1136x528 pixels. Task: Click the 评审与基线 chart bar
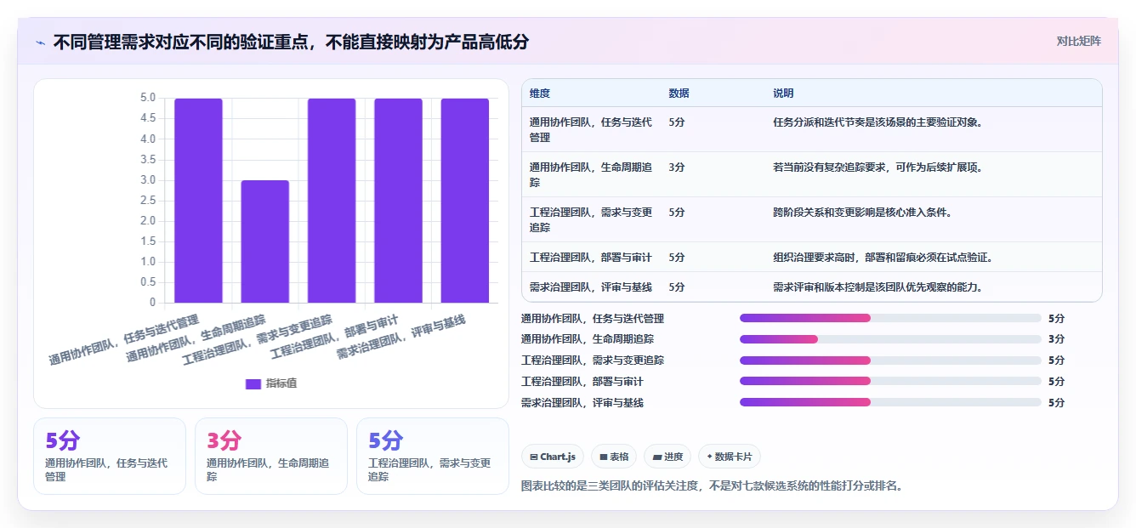pyautogui.click(x=464, y=201)
